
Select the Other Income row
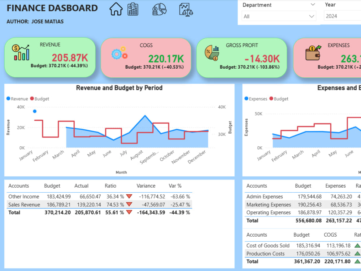(x=99, y=197)
